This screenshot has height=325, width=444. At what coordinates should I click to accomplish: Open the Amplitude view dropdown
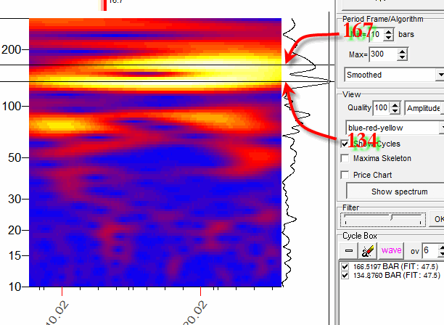(x=442, y=108)
